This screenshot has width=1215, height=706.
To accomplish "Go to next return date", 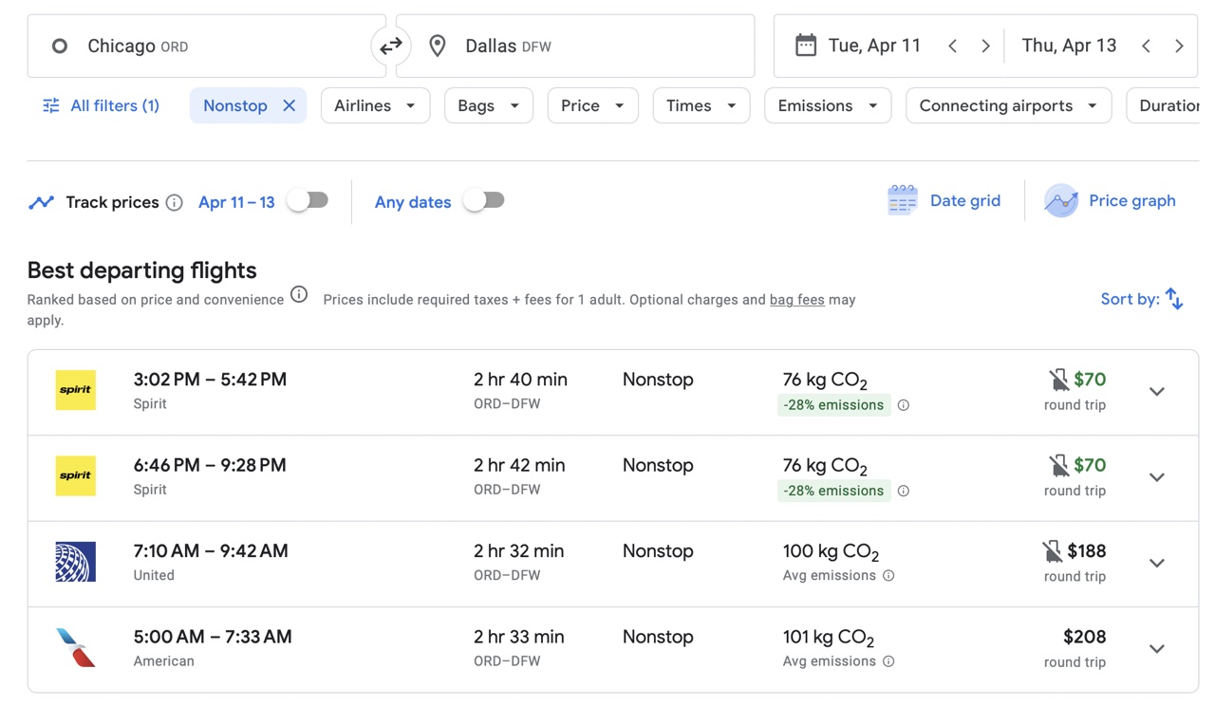I will point(1179,46).
